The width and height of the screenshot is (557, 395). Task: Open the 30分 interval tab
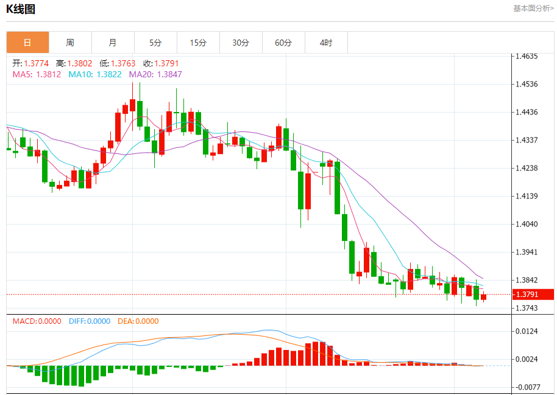click(241, 43)
